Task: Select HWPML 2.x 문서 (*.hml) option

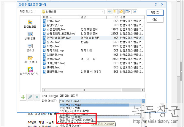Action: (100, 111)
